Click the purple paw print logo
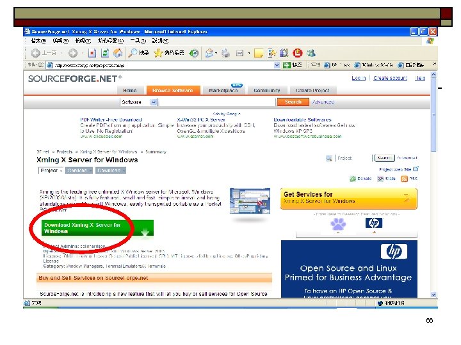 click(338, 224)
